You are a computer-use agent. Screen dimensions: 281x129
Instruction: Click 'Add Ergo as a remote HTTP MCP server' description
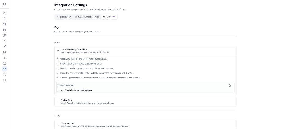95,126
